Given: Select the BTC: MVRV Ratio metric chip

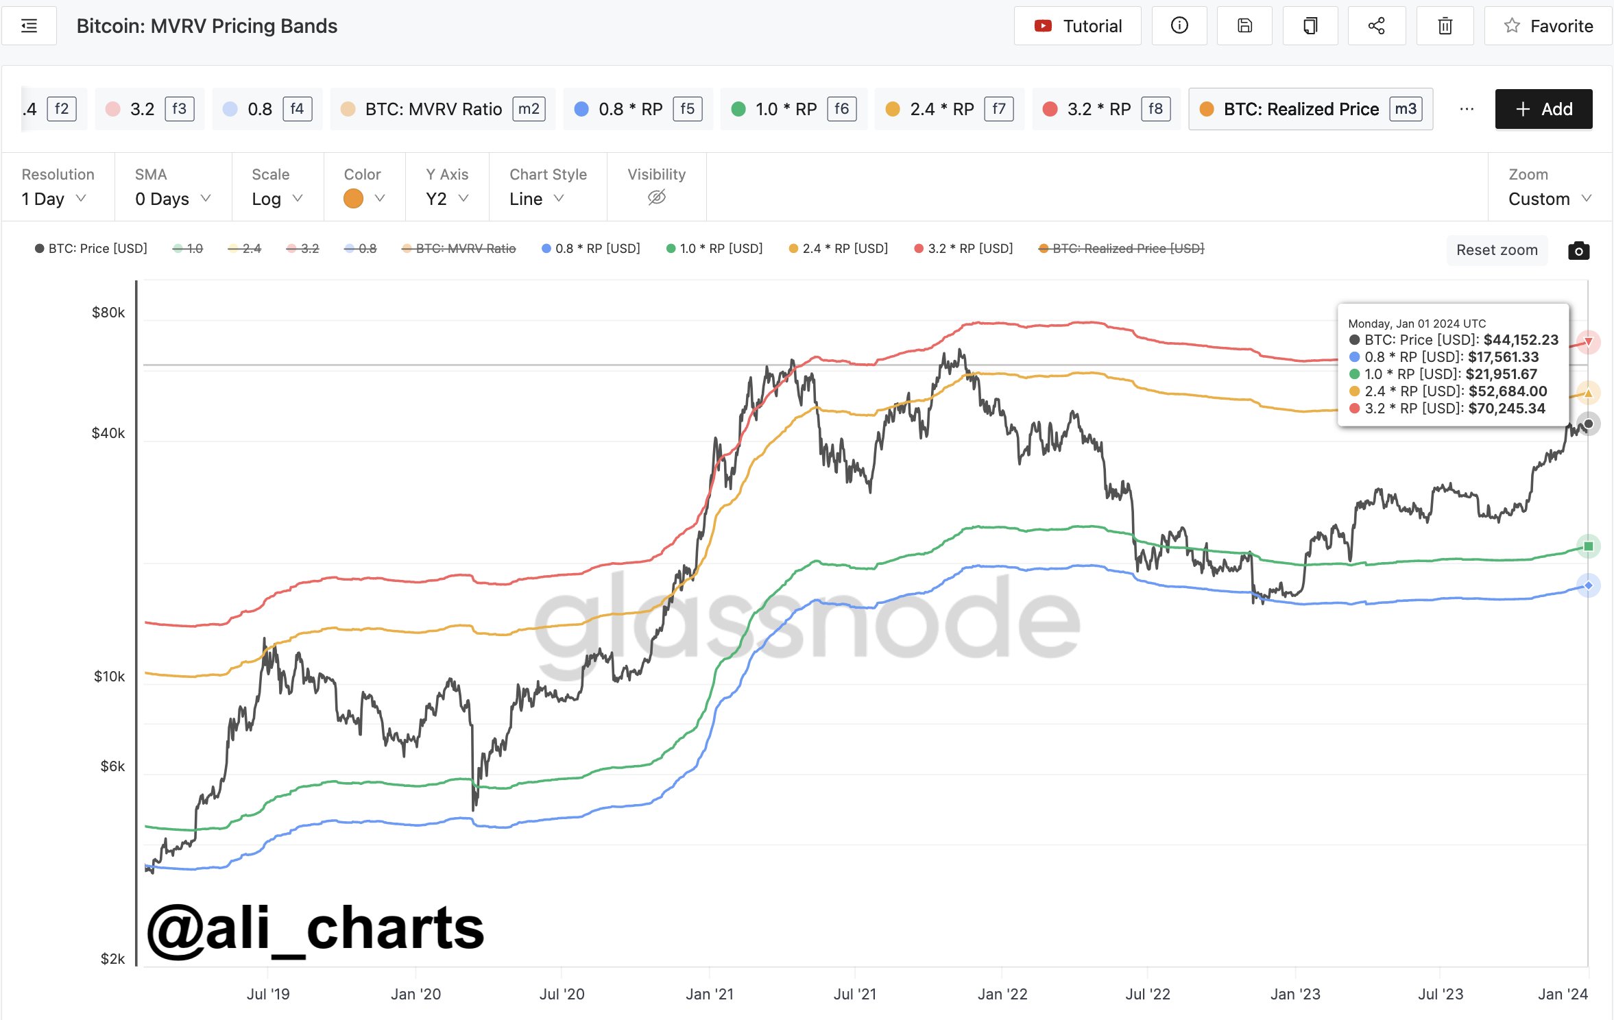Looking at the screenshot, I should (442, 108).
